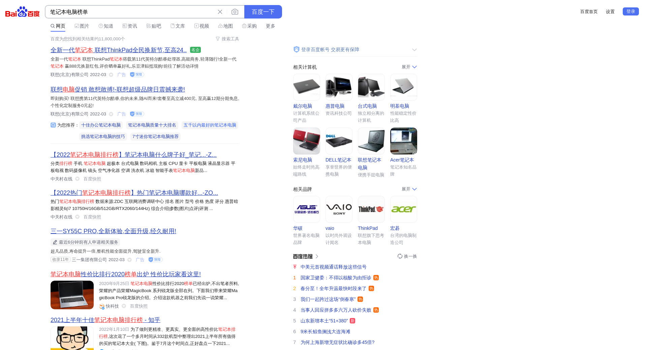647x350 pixels.
Task: Open the 戴尔电脑 laptop thumbnail
Action: [306, 87]
